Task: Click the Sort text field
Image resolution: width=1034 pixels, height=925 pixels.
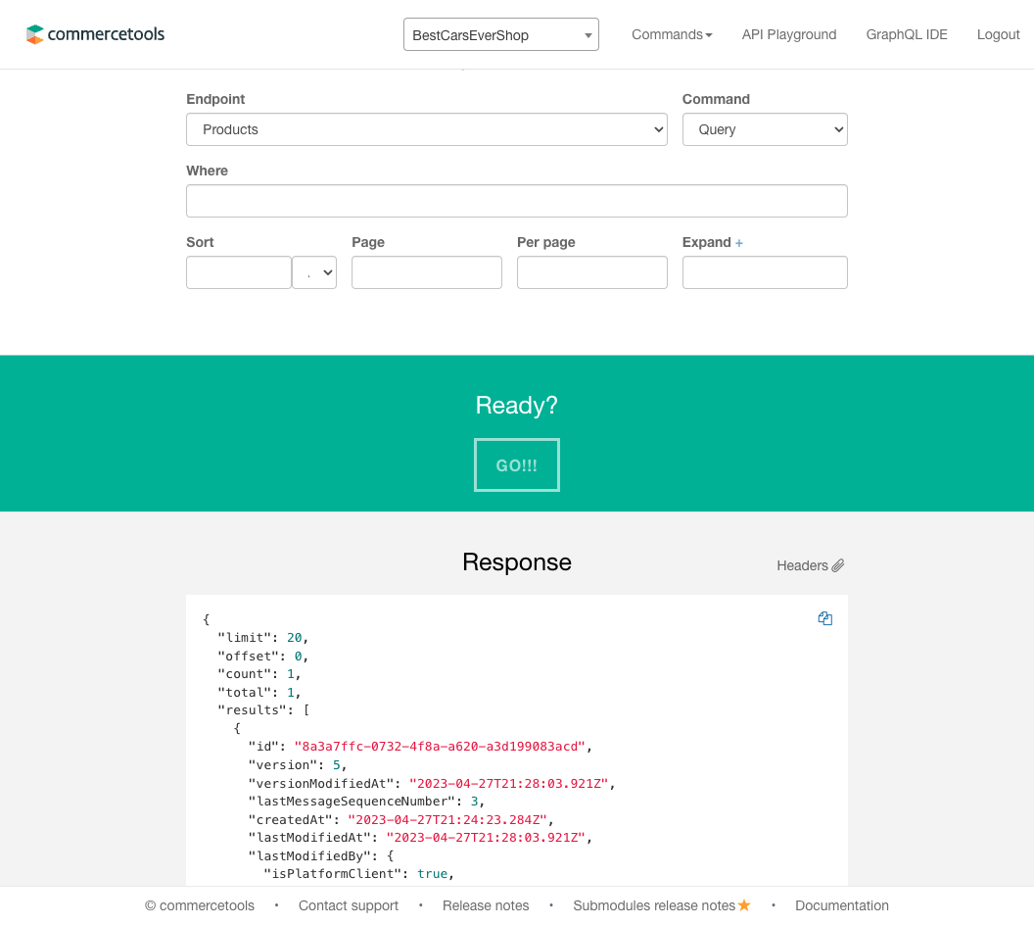Action: [x=239, y=272]
